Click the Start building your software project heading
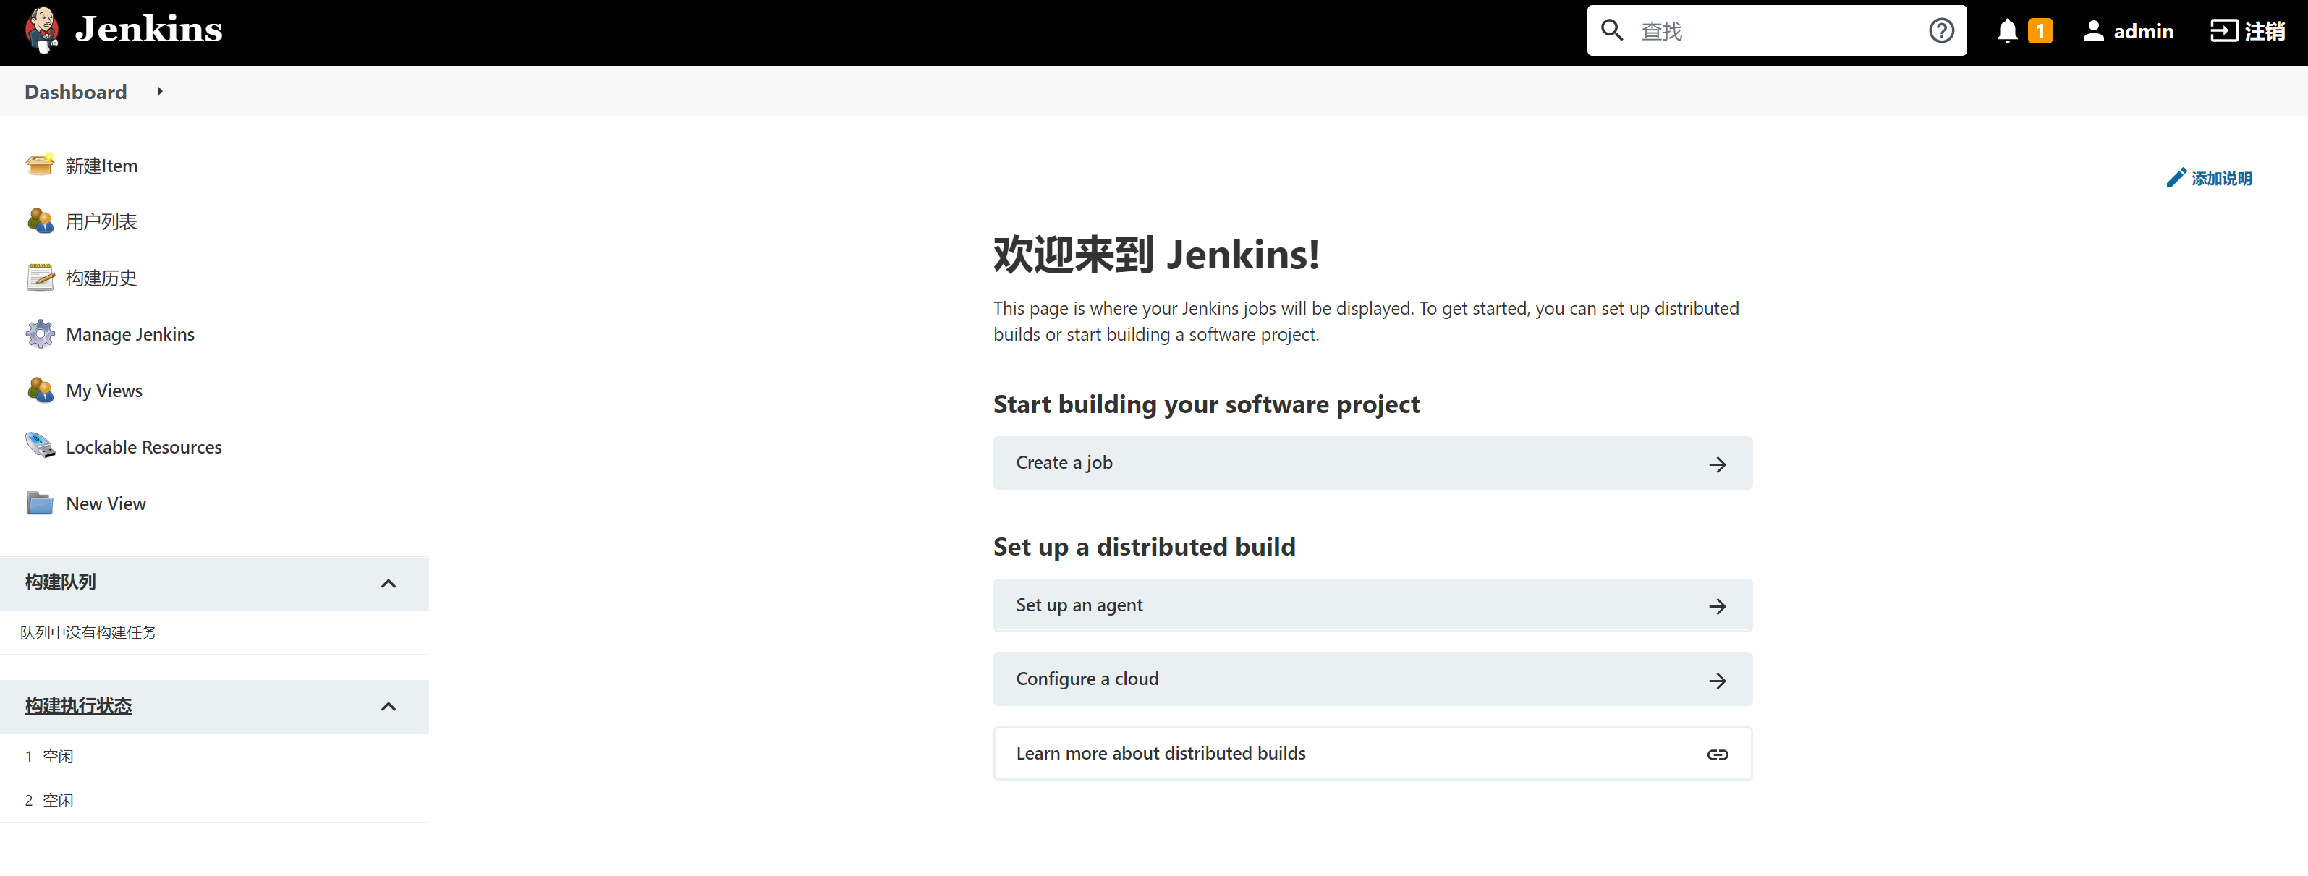Image resolution: width=2308 pixels, height=876 pixels. 1206,404
